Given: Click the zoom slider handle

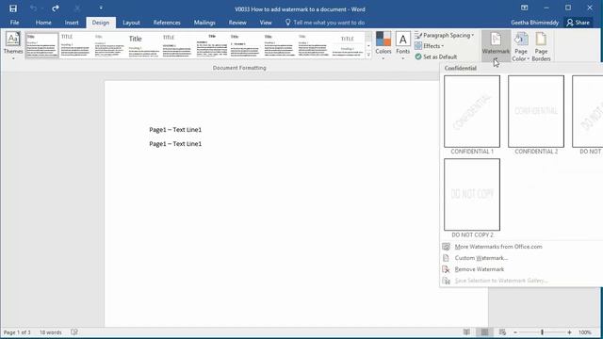Looking at the screenshot, I should click(x=543, y=332).
